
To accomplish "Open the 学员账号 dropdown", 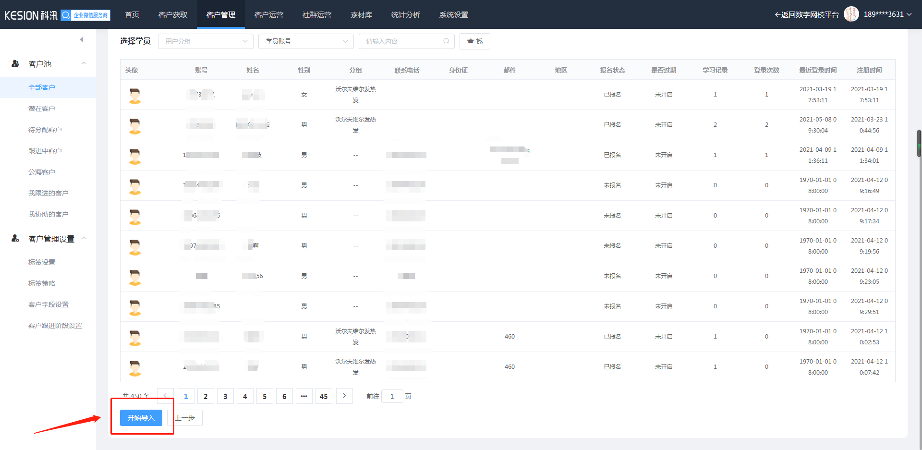I will coord(306,41).
